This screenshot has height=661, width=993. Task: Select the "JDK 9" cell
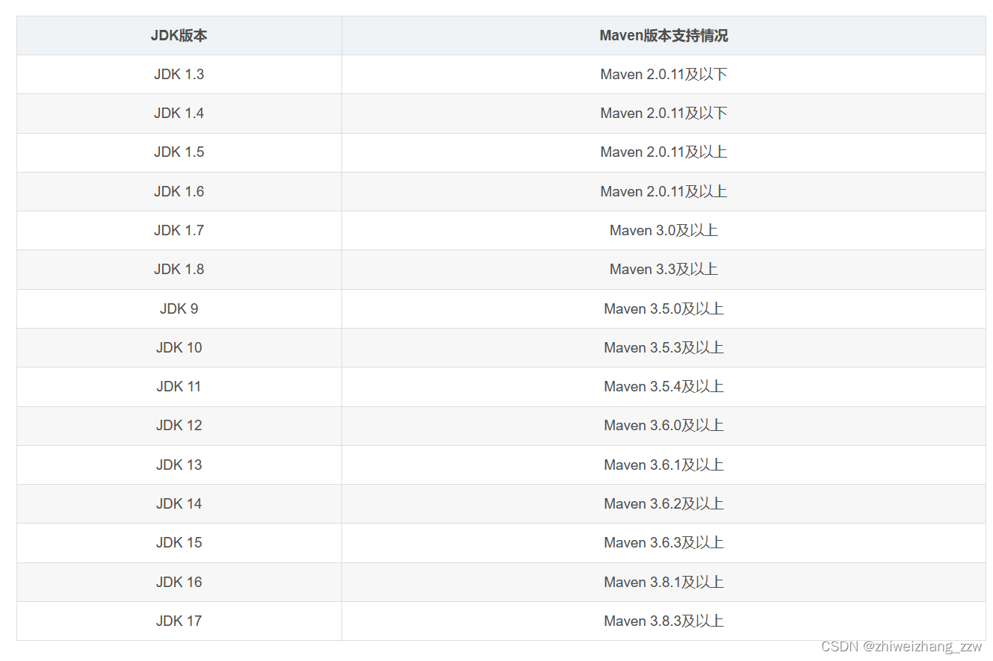[179, 309]
